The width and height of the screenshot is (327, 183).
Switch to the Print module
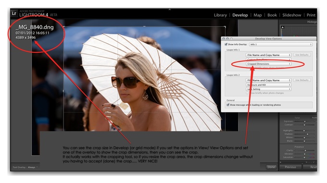pyautogui.click(x=311, y=15)
